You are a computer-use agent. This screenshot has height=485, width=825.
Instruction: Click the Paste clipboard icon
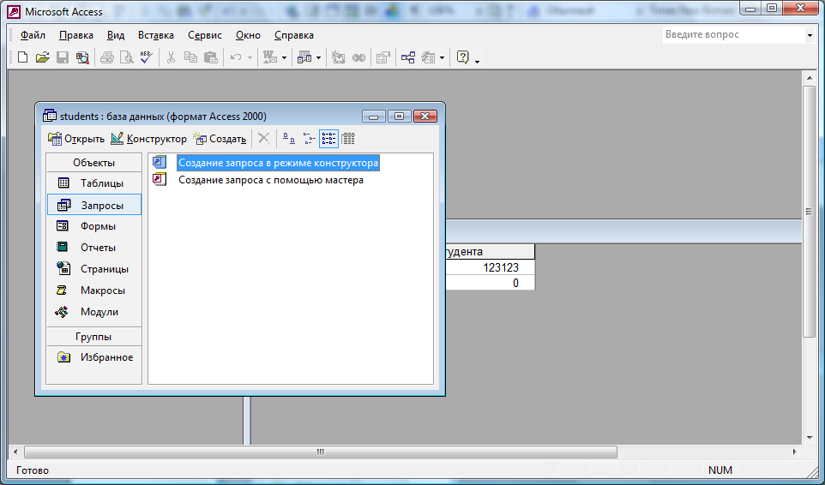210,57
